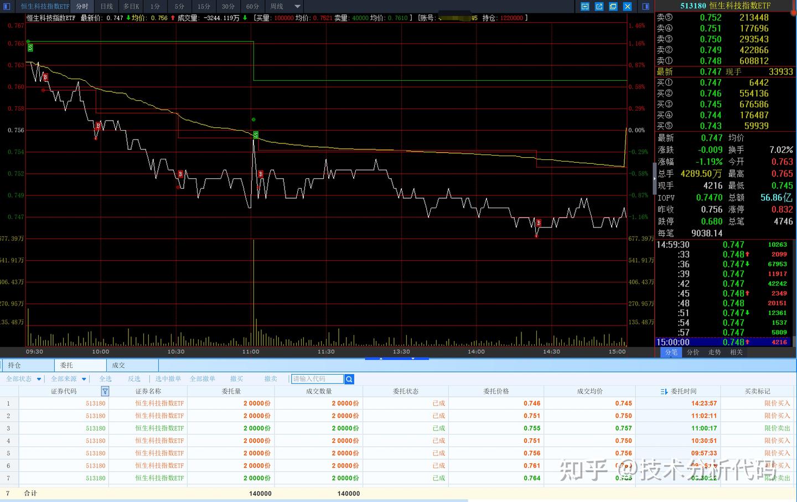Click the save-layout icon in chart toolbar
Viewport: 797px width, 502px height.
click(585, 7)
